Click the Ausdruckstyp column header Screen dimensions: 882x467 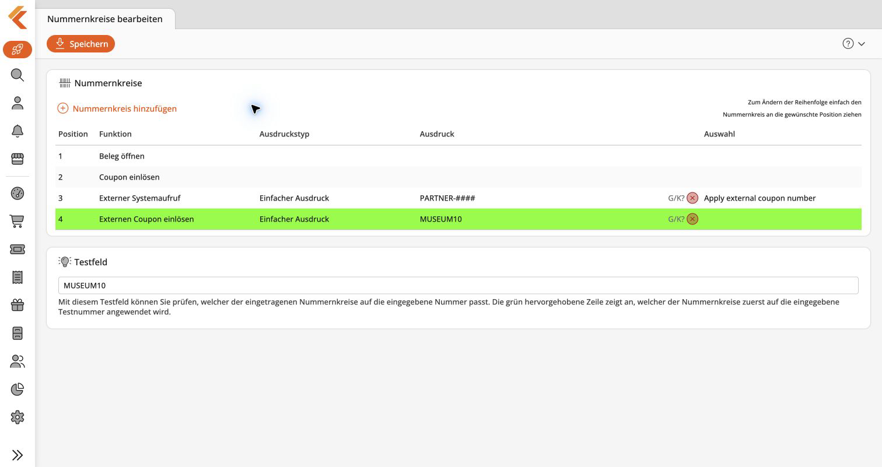coord(285,134)
